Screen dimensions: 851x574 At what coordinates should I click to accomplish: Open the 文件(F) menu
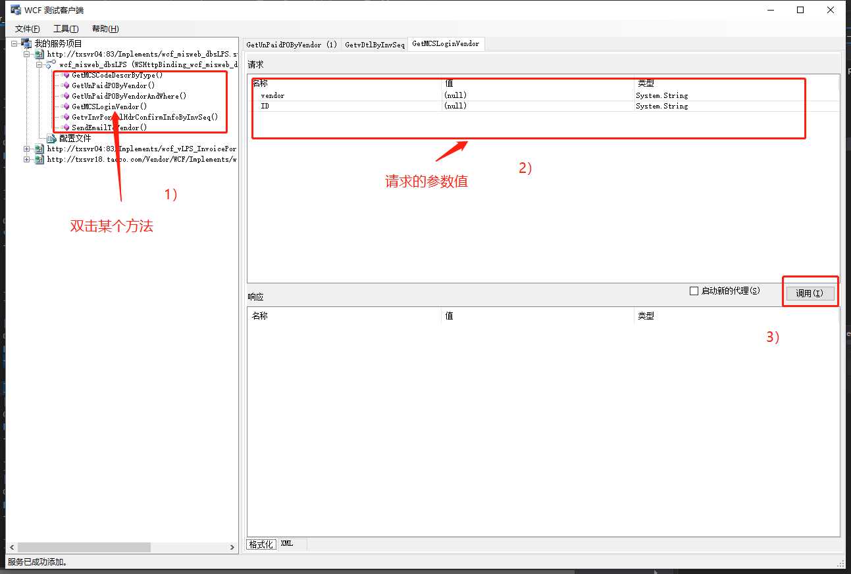pyautogui.click(x=28, y=29)
